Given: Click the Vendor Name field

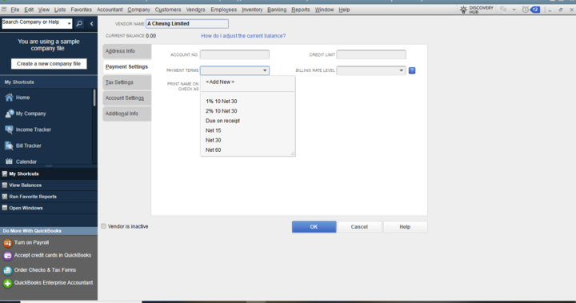Looking at the screenshot, I should click(187, 23).
